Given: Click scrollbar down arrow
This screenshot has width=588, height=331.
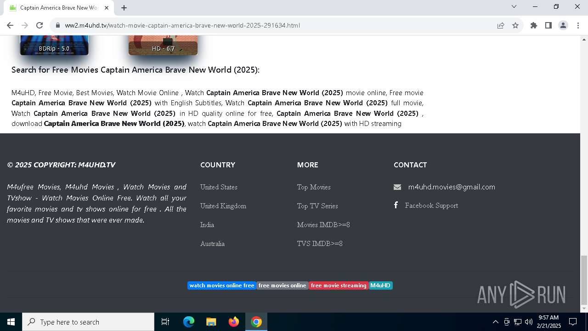Looking at the screenshot, I should [584, 308].
